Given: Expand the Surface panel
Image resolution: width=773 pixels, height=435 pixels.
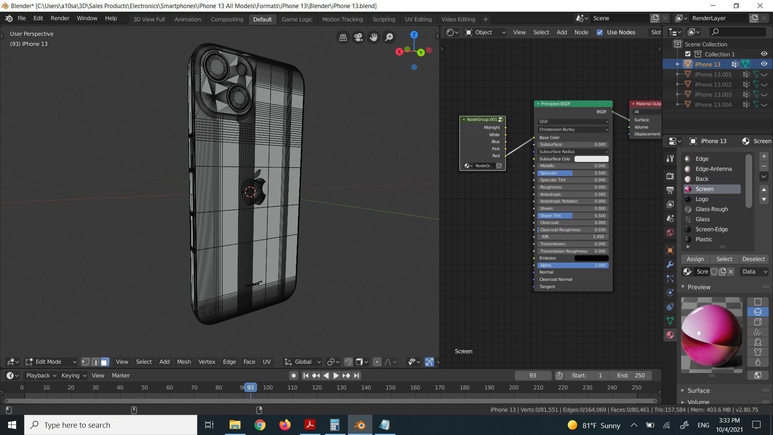Looking at the screenshot, I should click(698, 391).
